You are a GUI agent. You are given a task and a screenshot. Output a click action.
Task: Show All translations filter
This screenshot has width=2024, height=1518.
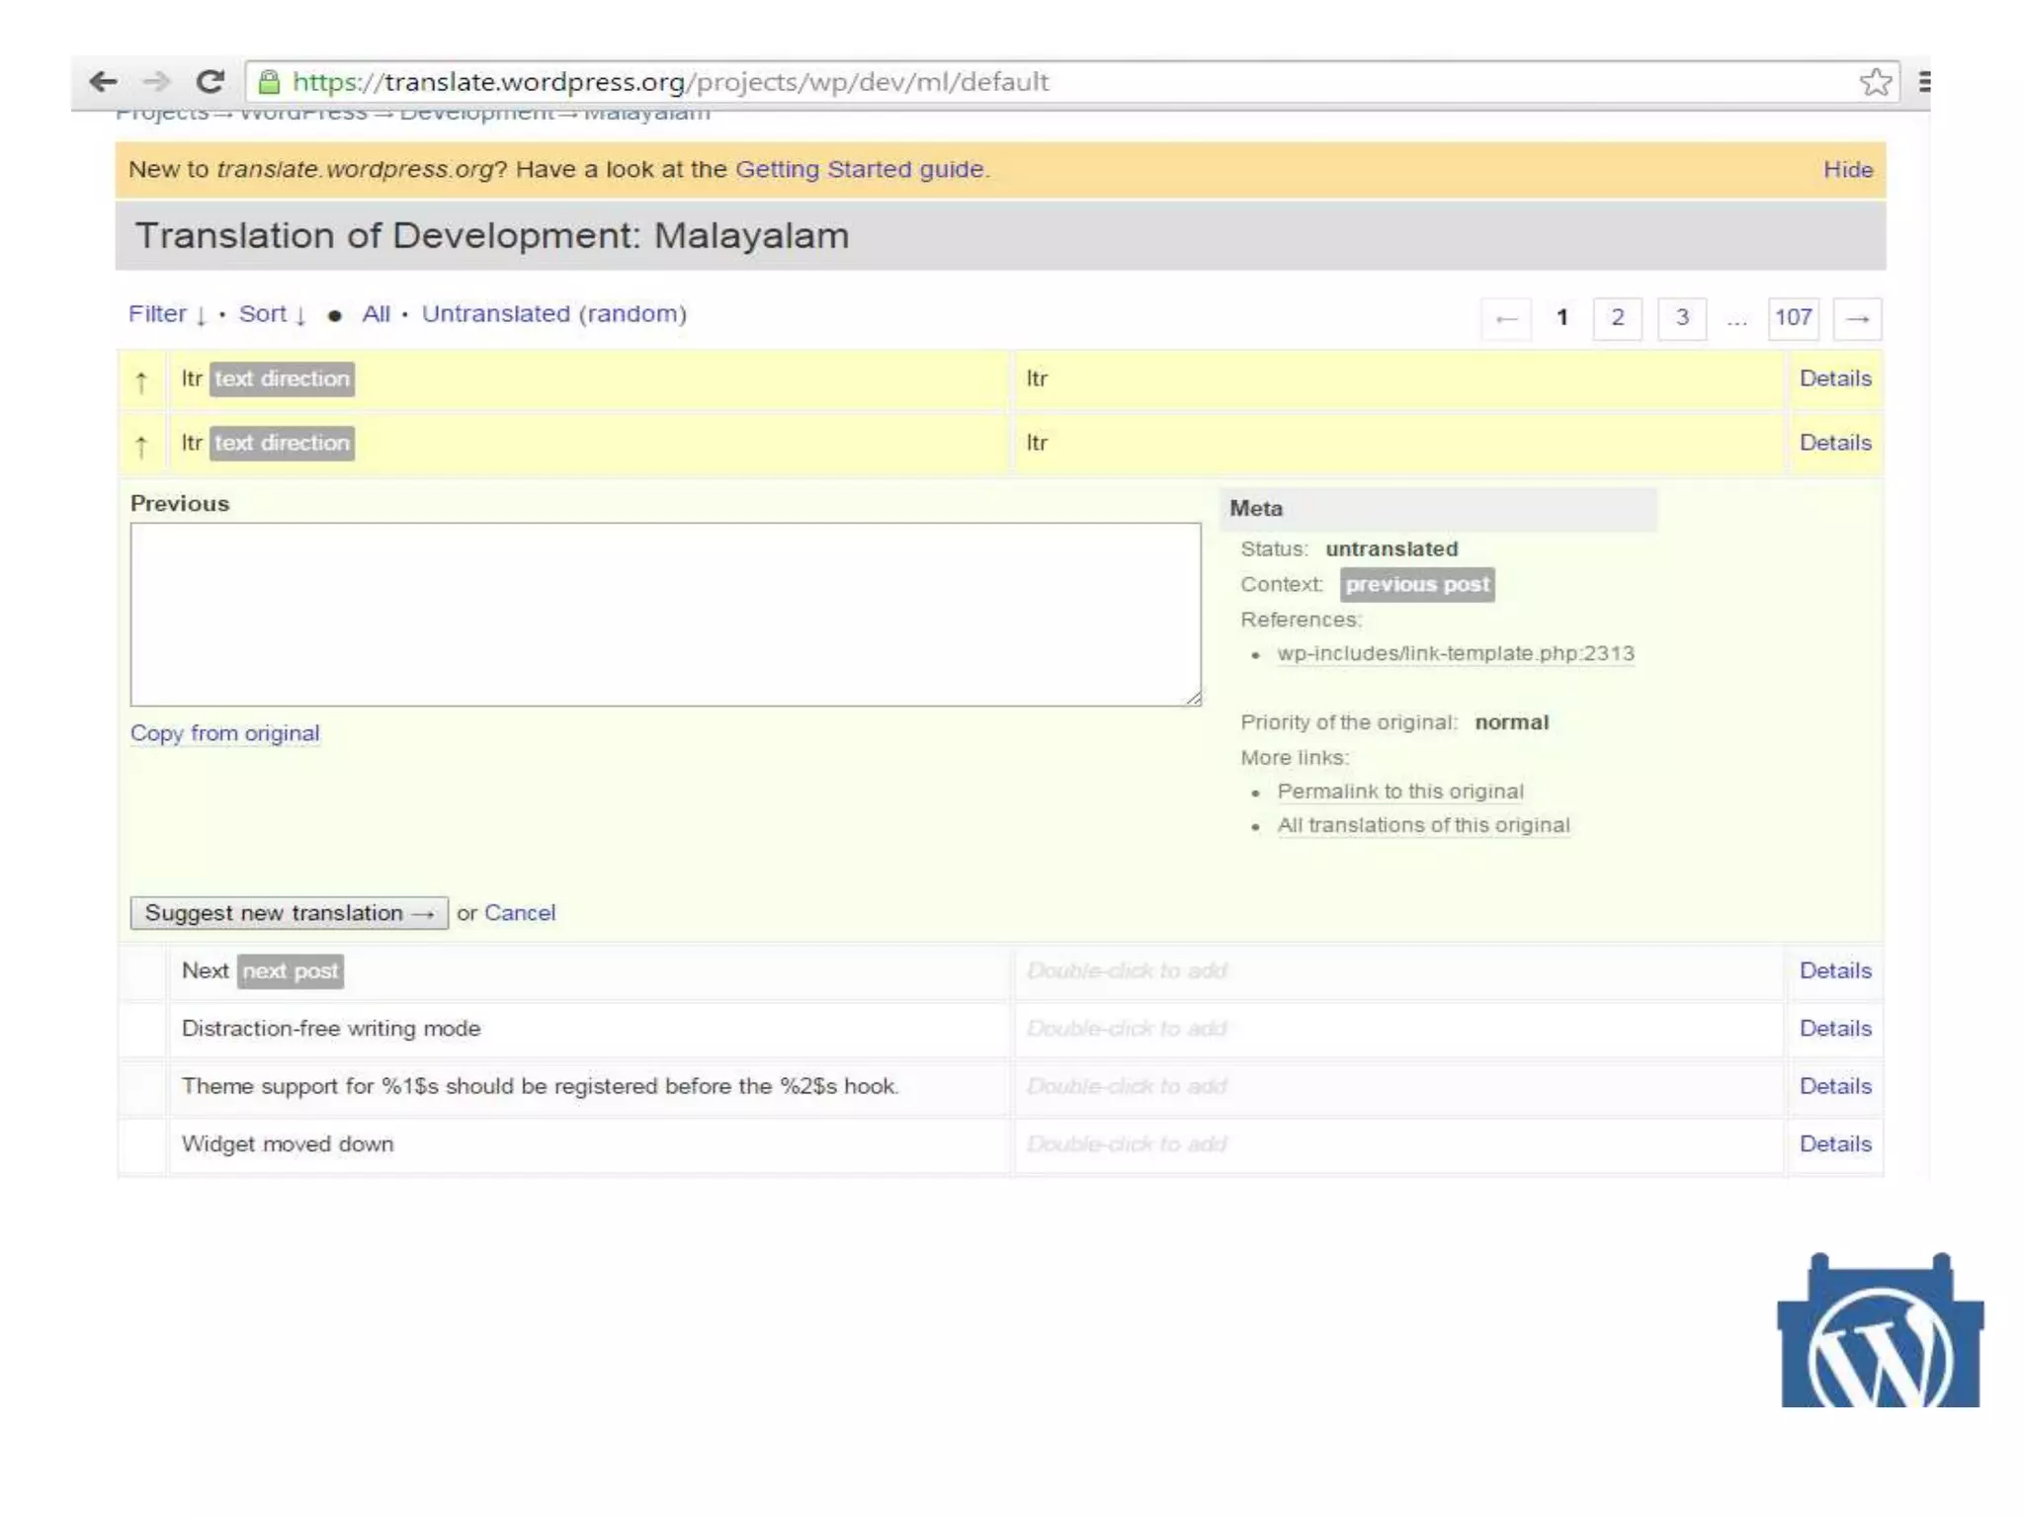(376, 314)
